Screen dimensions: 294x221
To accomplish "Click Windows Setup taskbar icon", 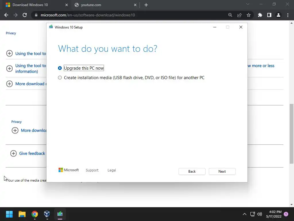I will click(60, 214).
